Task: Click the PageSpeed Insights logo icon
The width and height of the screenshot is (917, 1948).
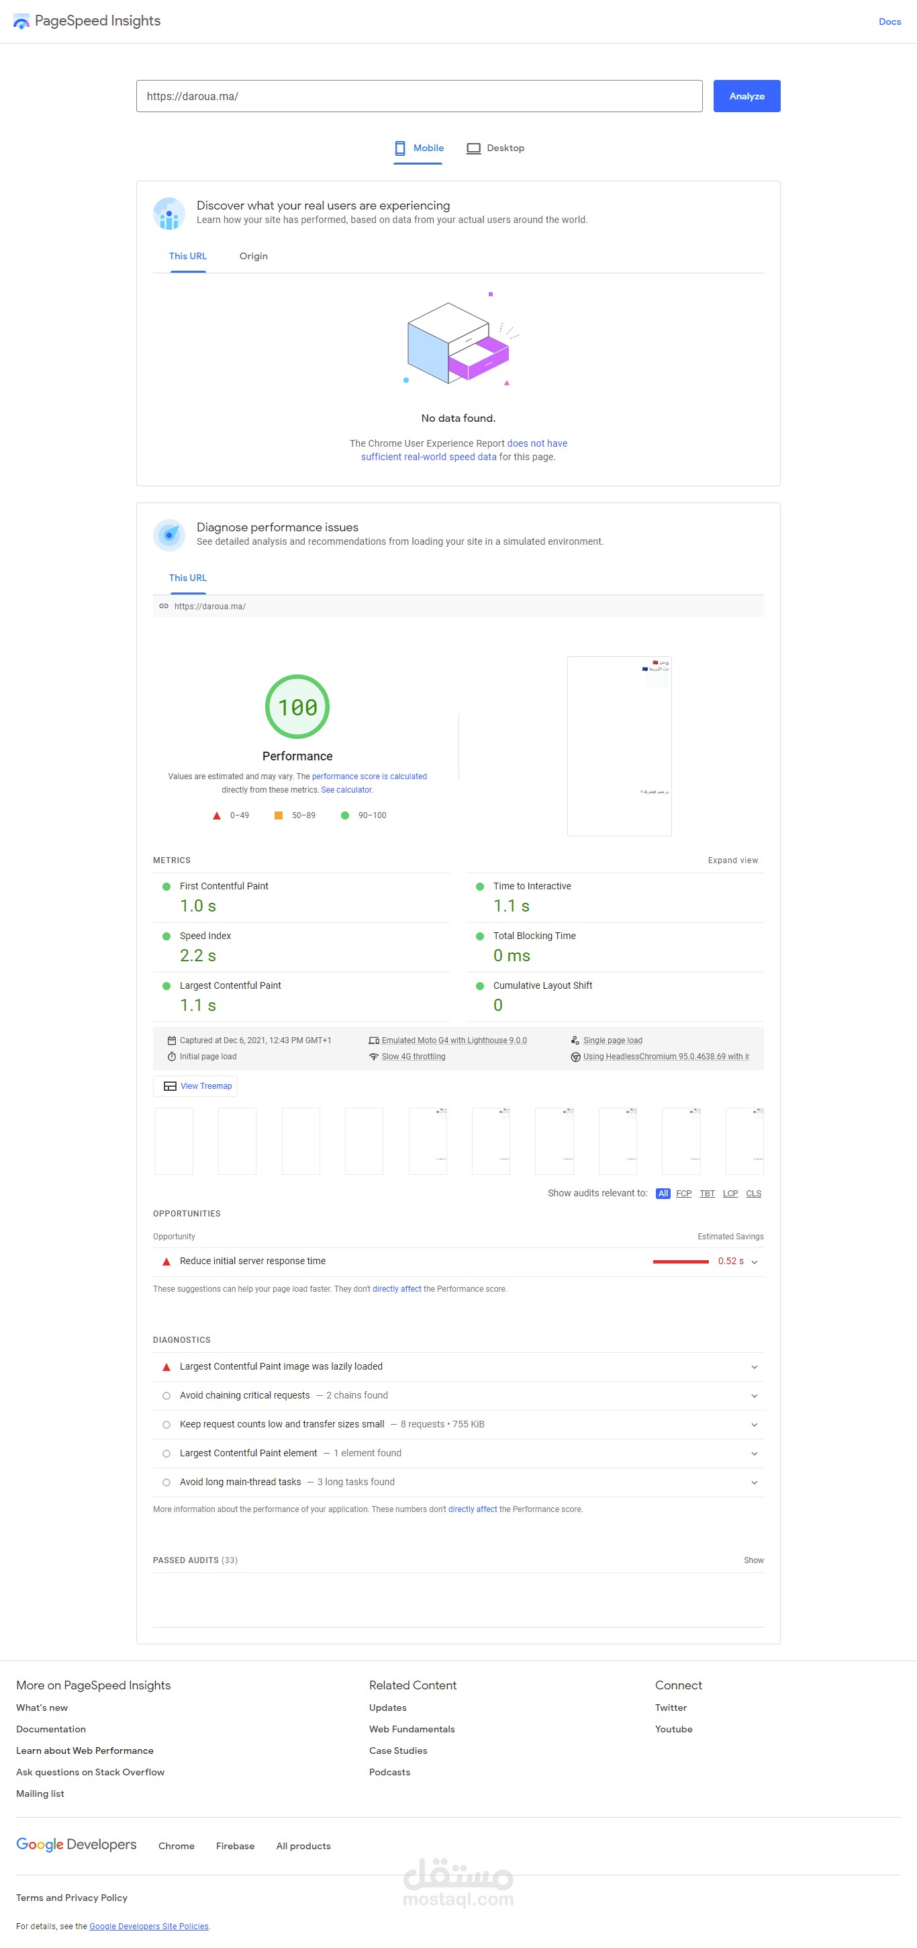Action: pos(21,21)
